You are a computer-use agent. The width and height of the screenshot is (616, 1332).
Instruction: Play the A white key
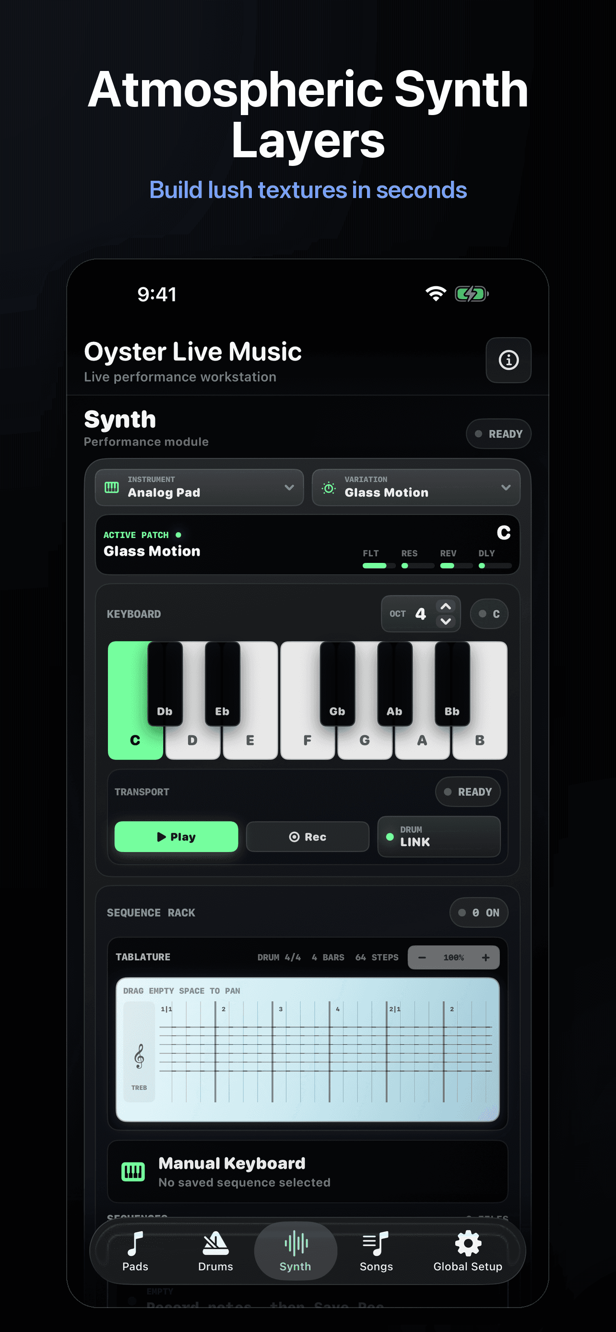tap(422, 739)
